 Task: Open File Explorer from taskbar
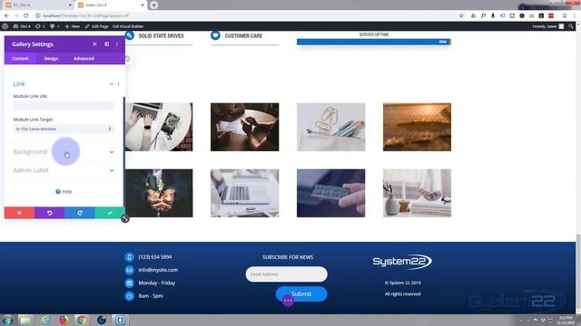tap(25, 320)
